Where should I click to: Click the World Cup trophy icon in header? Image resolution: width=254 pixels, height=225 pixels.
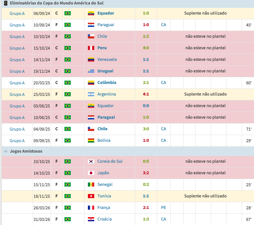(6, 3)
